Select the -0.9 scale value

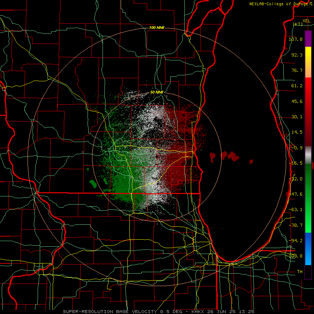click(x=297, y=148)
